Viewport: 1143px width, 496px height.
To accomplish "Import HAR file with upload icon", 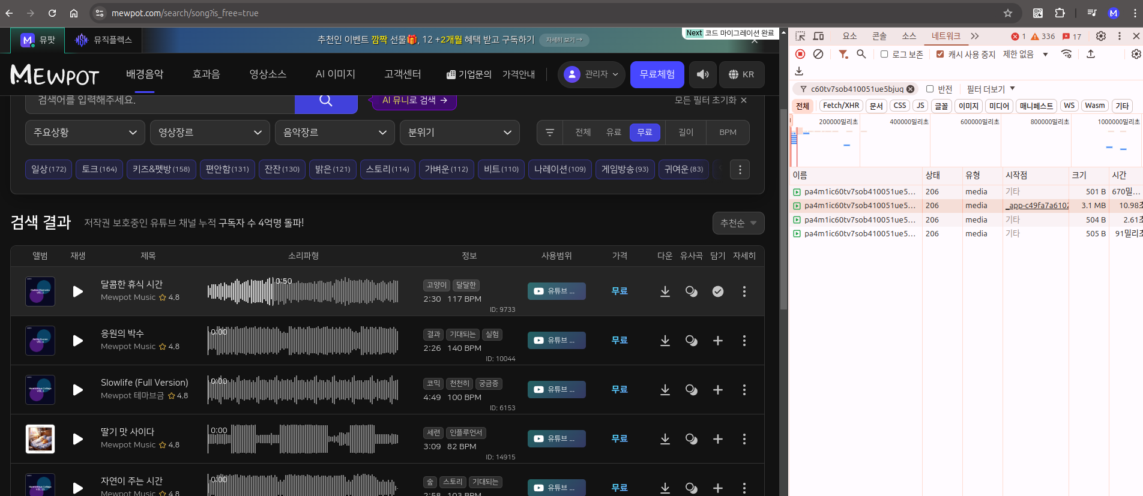I will point(1091,54).
